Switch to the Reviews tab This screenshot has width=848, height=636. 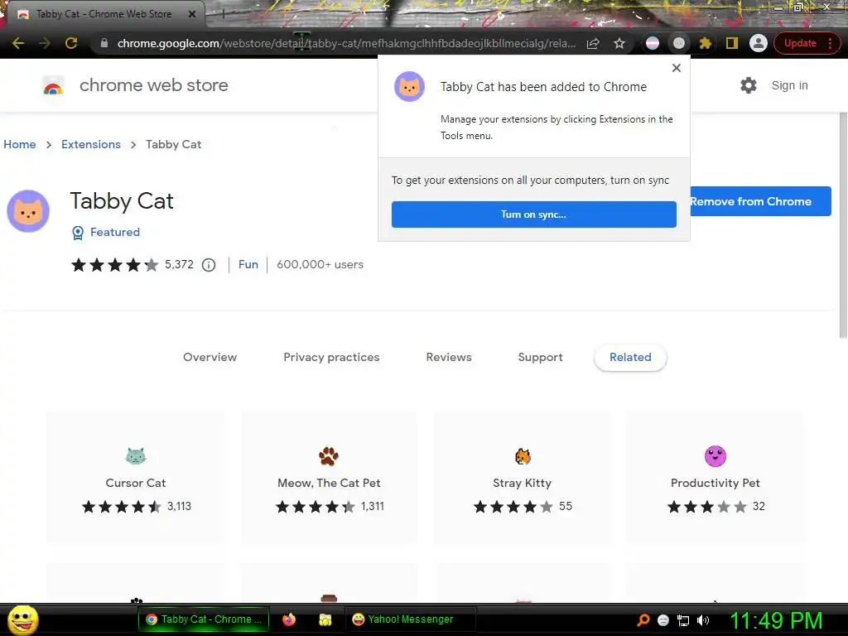coord(449,357)
